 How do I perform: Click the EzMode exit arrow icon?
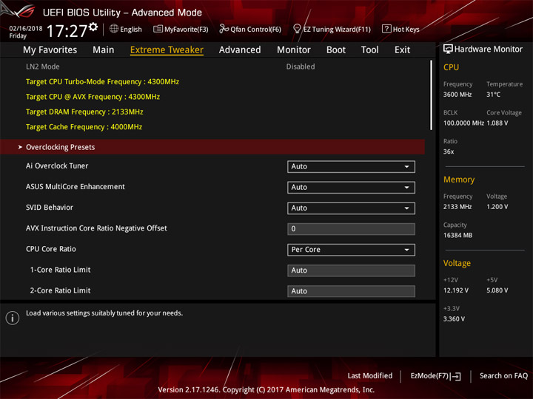tap(456, 376)
